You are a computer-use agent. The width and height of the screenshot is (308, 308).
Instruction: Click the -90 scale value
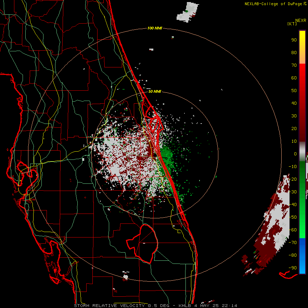click(293, 268)
